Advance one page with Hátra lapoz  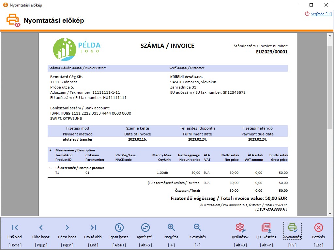click(x=67, y=231)
